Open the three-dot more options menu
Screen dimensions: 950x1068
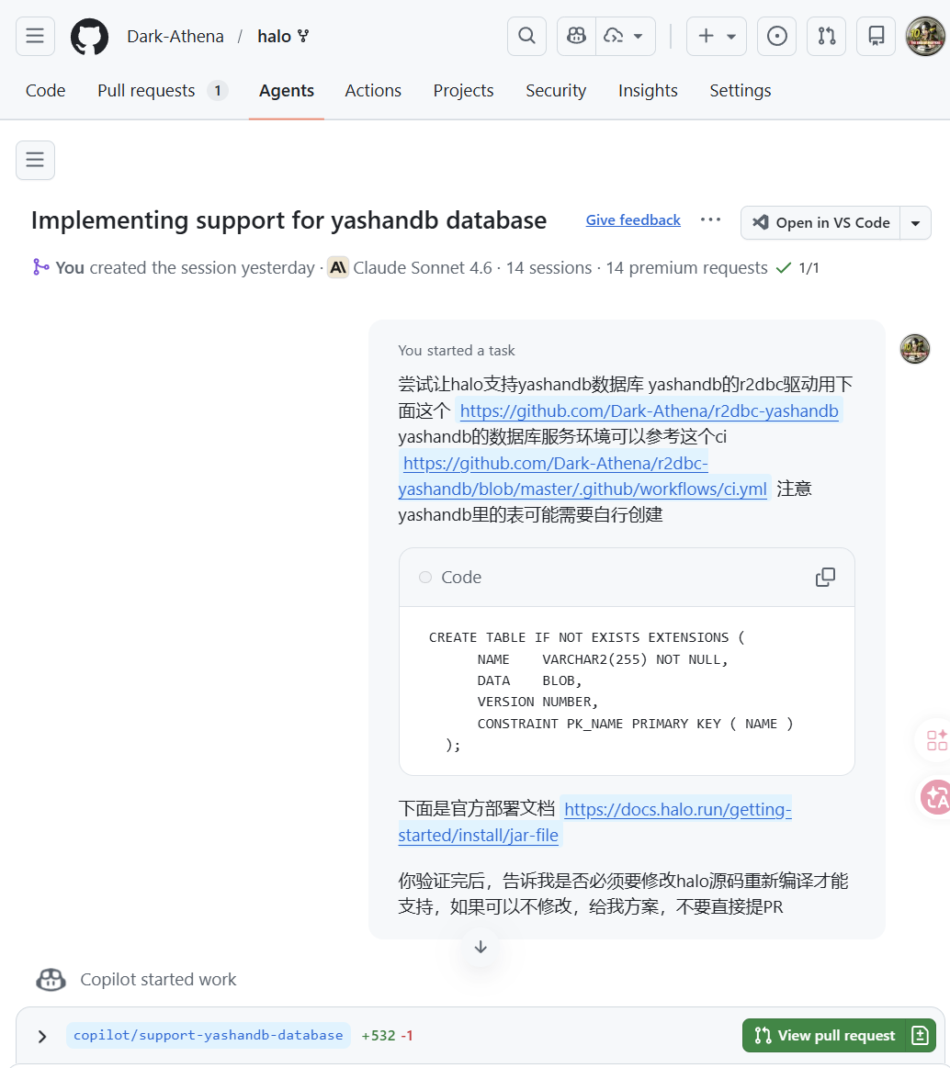click(710, 220)
